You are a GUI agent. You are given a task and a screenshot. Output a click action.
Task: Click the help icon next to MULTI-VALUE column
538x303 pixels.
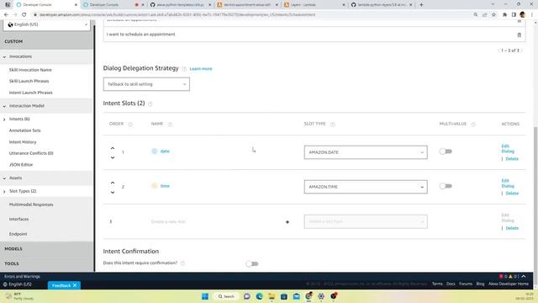pyautogui.click(x=473, y=125)
